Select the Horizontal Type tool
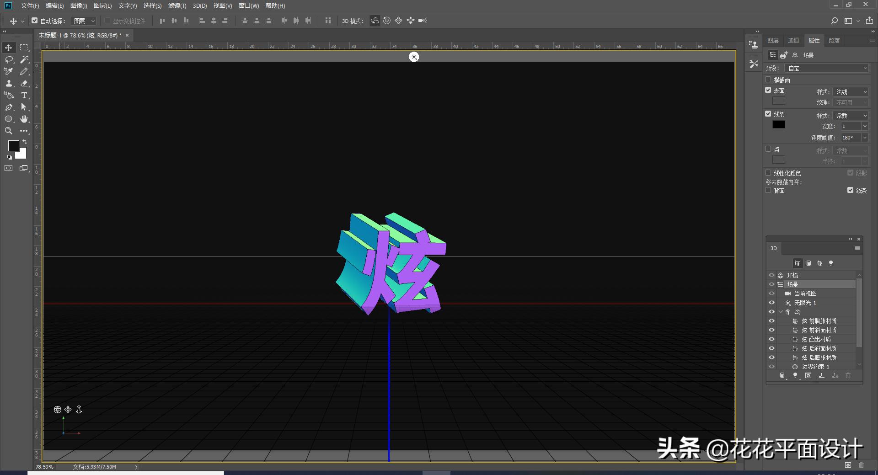878x475 pixels. click(24, 96)
